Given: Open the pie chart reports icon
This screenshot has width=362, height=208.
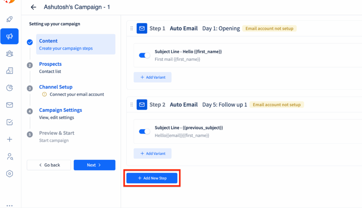Looking at the screenshot, I should coord(9,88).
